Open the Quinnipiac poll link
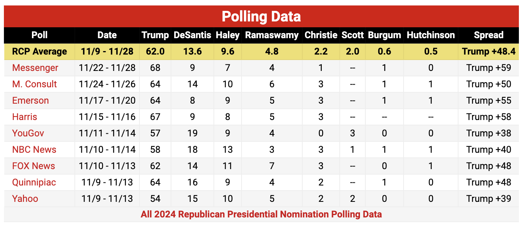Image resolution: width=522 pixels, height=226 pixels. pyautogui.click(x=34, y=182)
